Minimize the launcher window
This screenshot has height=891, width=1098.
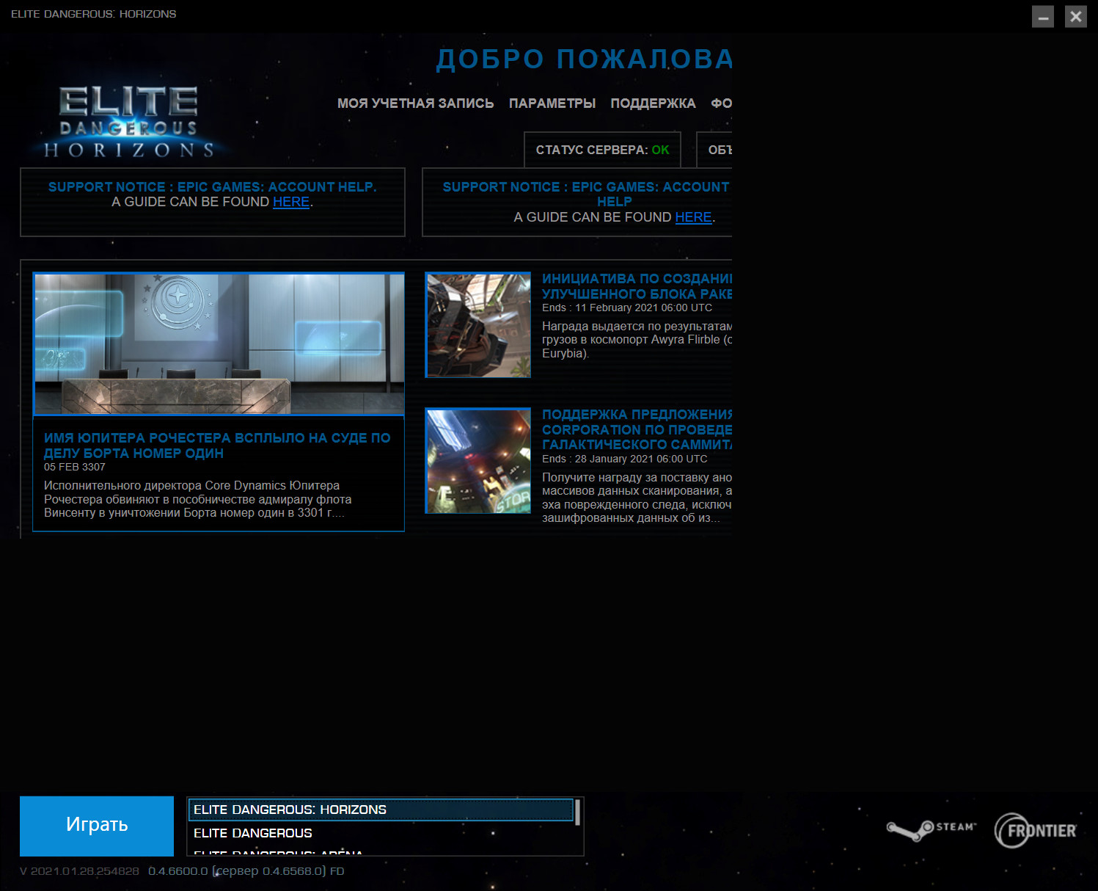(1043, 16)
